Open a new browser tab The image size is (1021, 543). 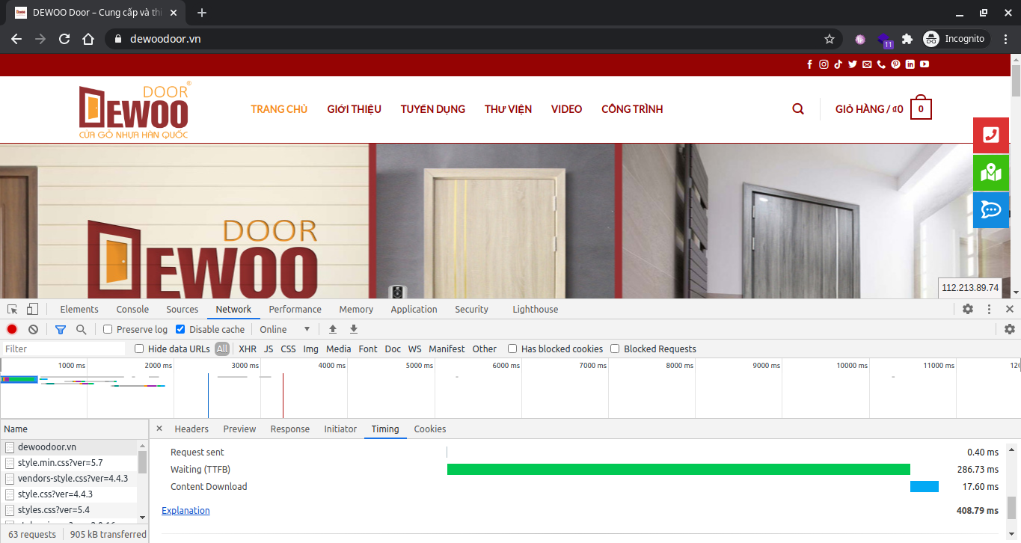201,13
